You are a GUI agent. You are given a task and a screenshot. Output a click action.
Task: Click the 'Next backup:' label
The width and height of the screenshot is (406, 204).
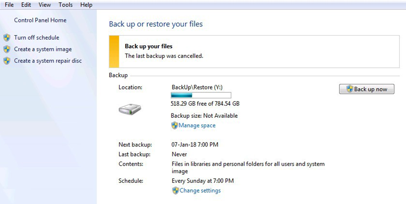(135, 145)
